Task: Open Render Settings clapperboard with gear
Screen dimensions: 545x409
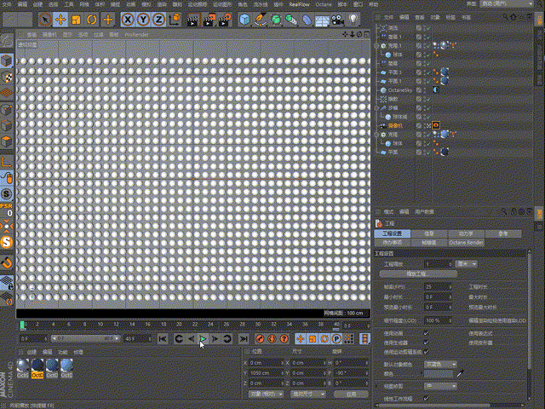Action: pos(225,20)
